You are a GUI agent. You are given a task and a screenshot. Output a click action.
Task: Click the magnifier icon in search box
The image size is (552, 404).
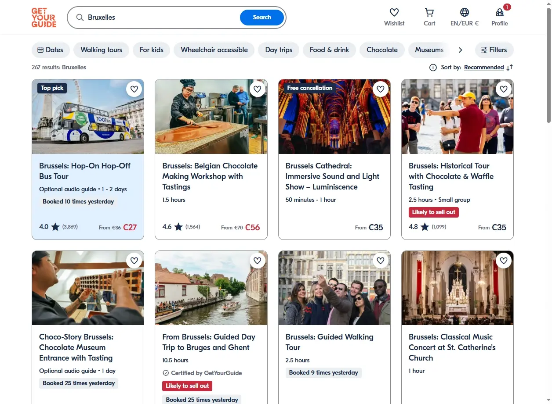[x=80, y=18]
